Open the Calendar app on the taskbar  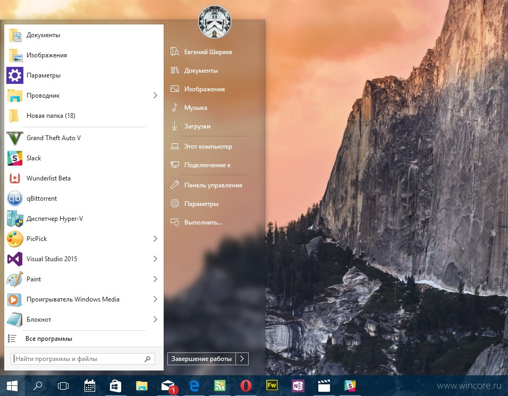tap(89, 385)
